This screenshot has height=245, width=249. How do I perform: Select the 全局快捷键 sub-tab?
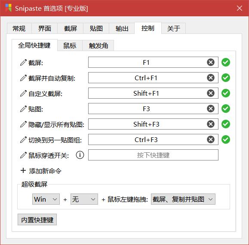tap(34, 45)
